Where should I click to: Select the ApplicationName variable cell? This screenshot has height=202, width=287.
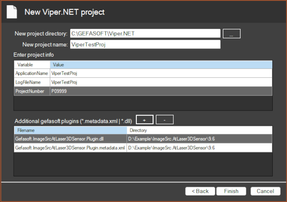pos(32,73)
